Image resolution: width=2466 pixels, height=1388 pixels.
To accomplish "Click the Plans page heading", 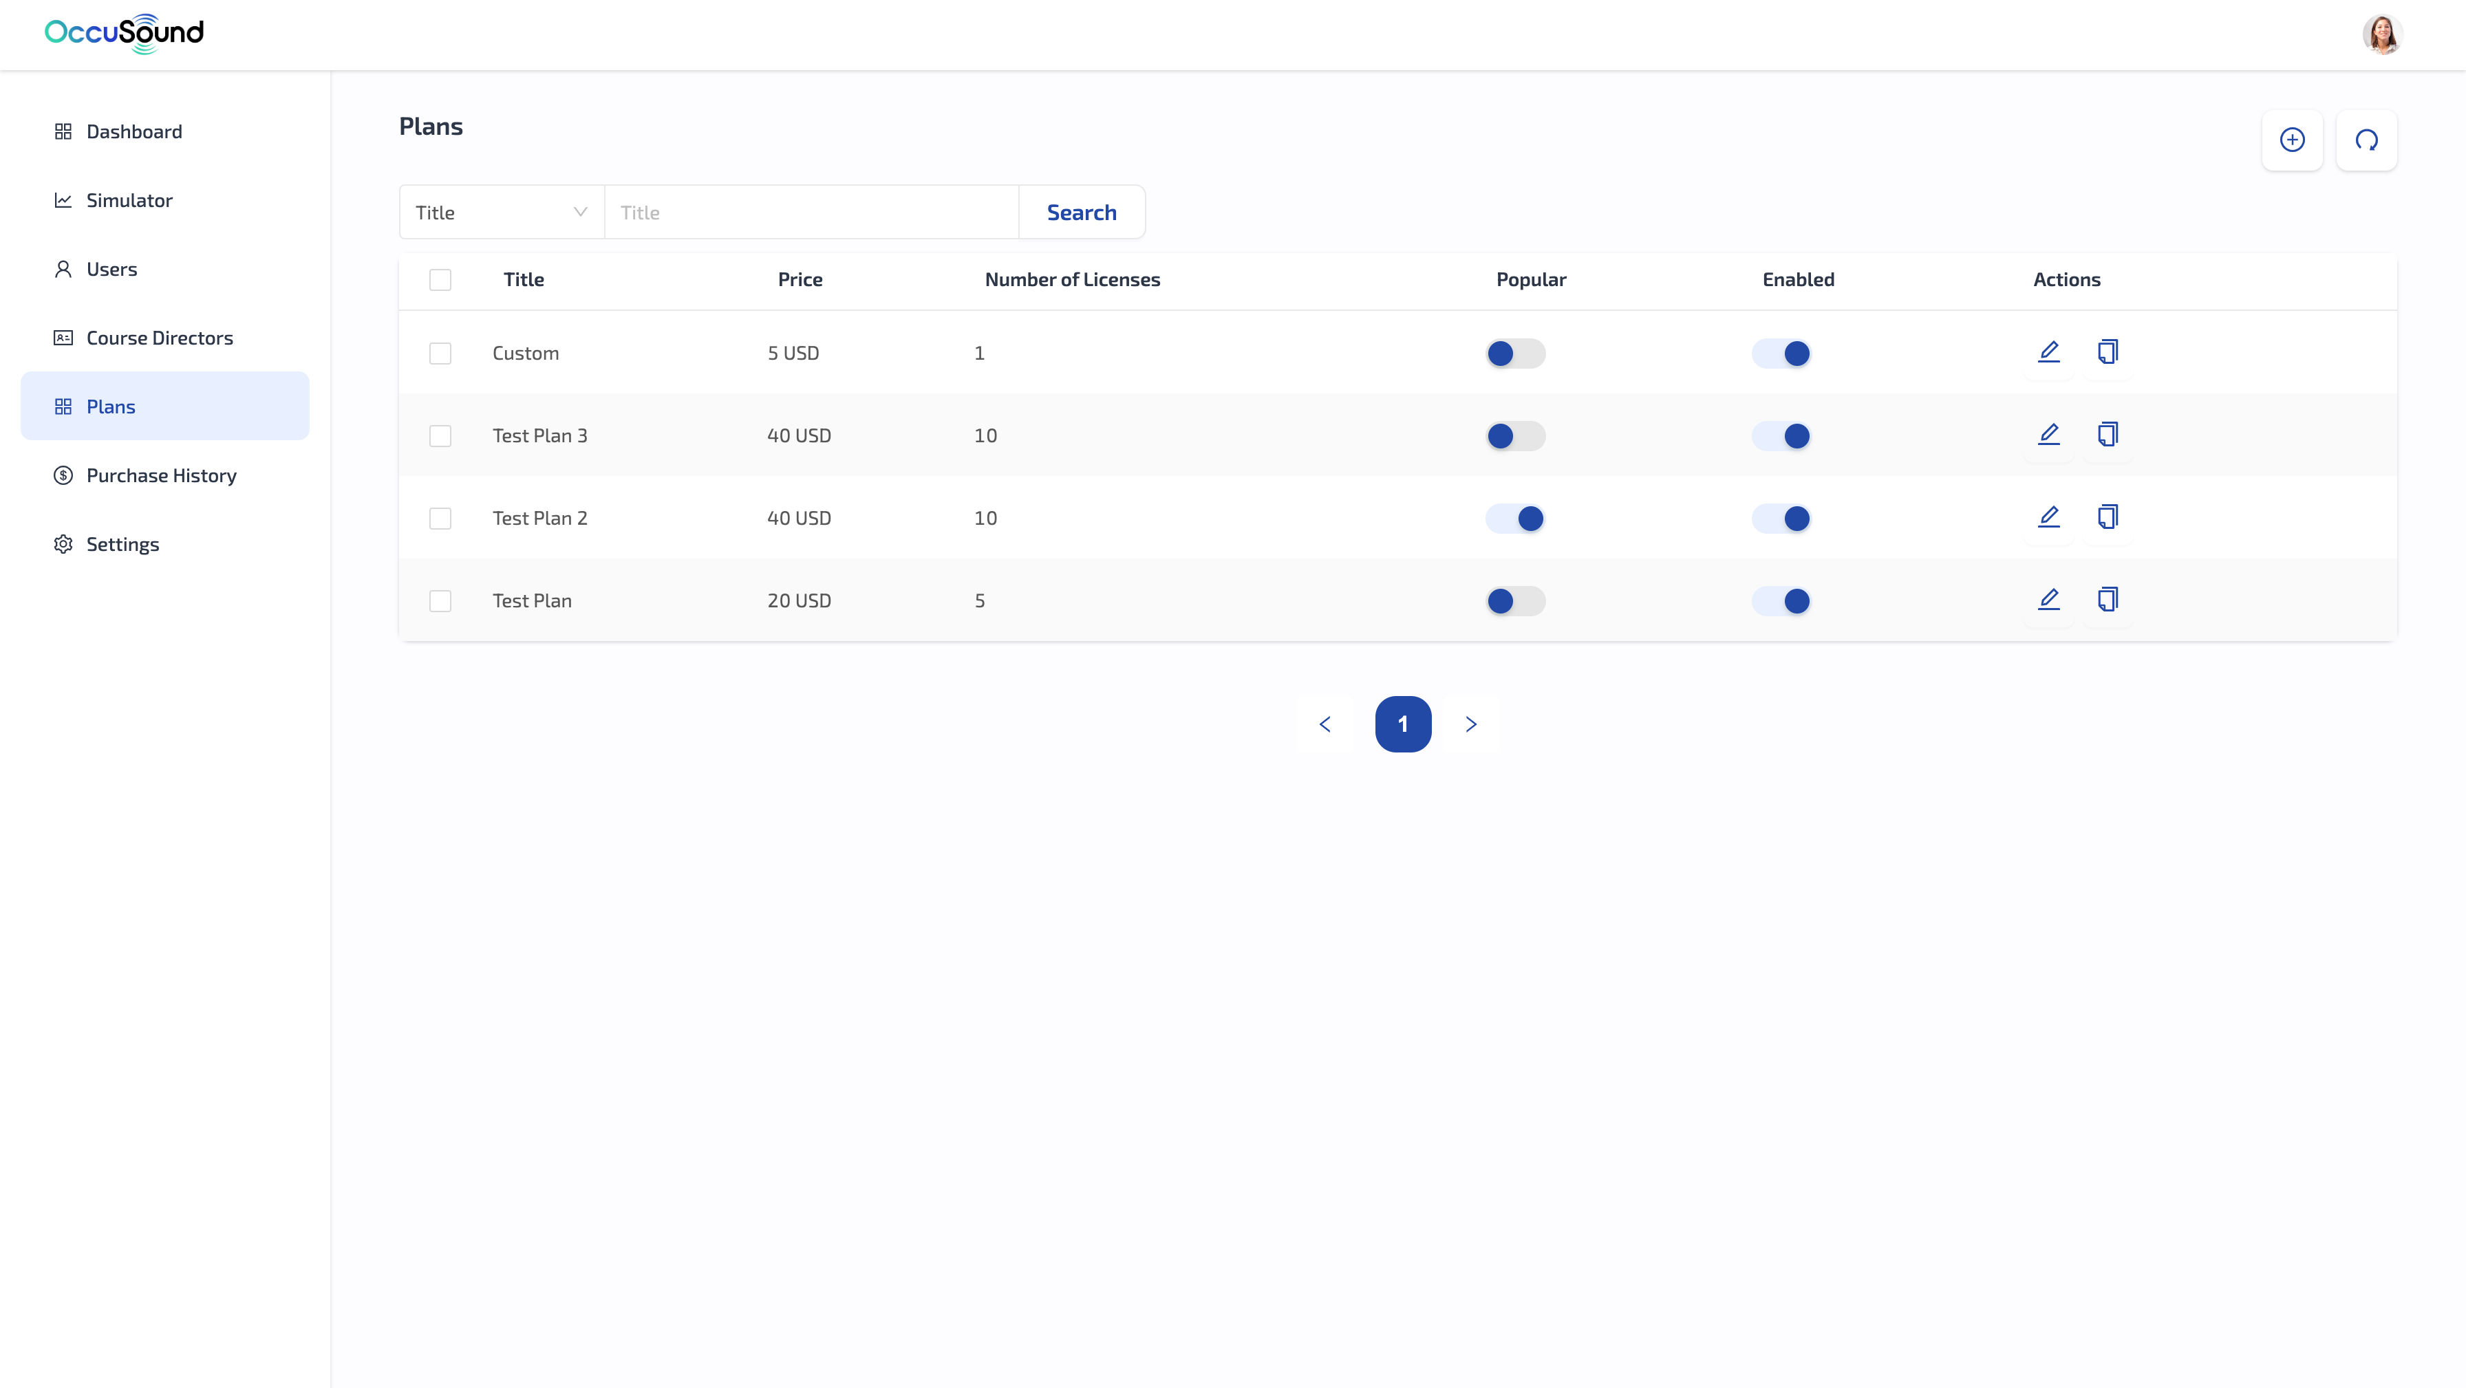I will (x=431, y=127).
